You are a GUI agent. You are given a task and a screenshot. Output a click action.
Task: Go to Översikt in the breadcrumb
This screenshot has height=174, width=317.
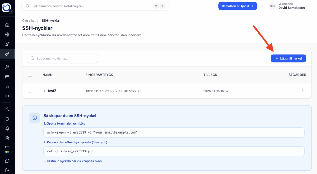point(28,21)
